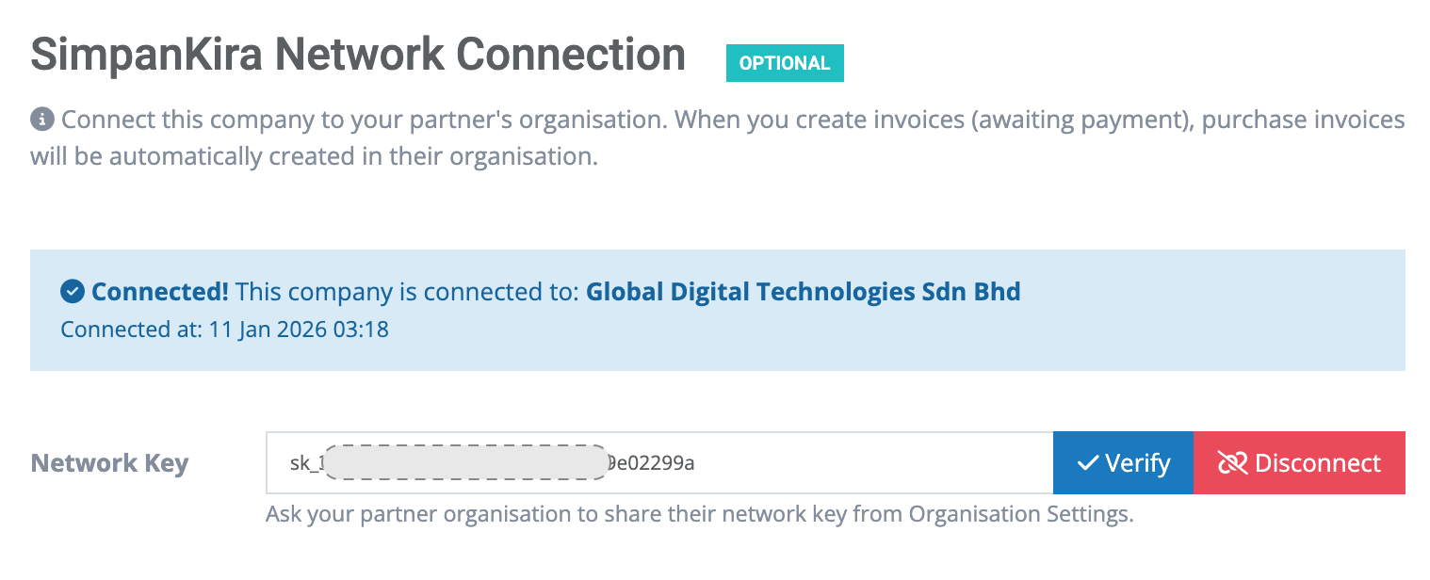Click the checkmark icon on Verify
The height and width of the screenshot is (580, 1430).
1088,463
